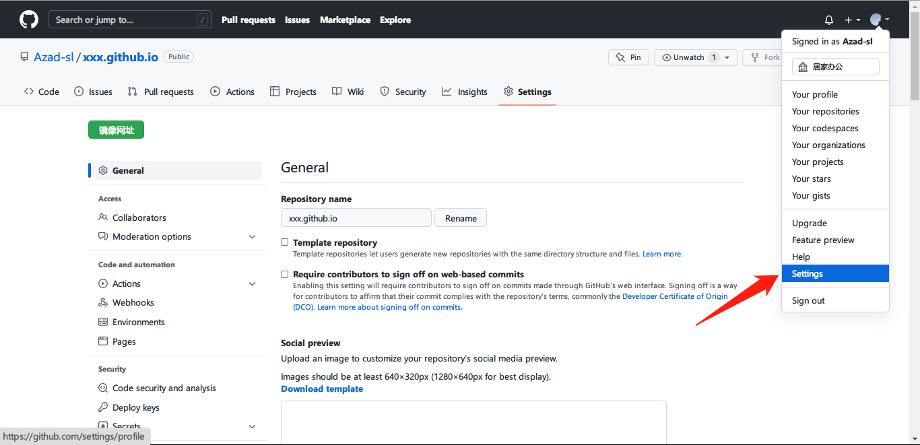Open the template repositories 'Learn more' link

tap(662, 254)
